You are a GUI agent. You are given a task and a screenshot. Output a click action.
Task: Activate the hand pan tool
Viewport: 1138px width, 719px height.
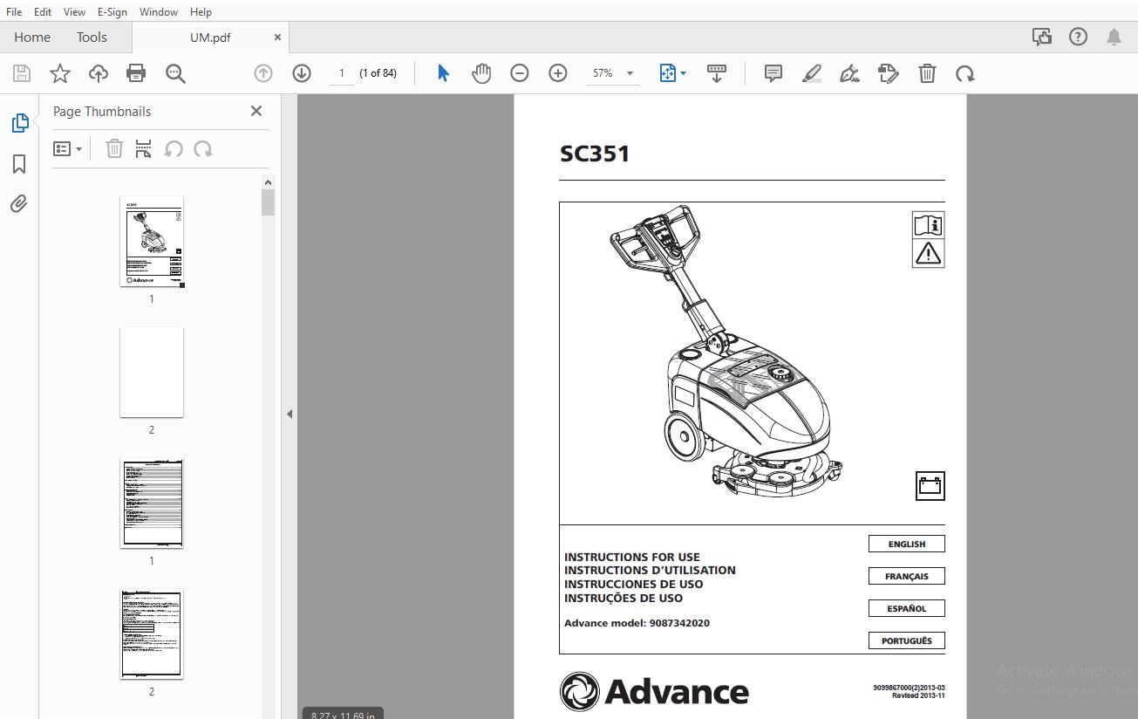(x=481, y=73)
